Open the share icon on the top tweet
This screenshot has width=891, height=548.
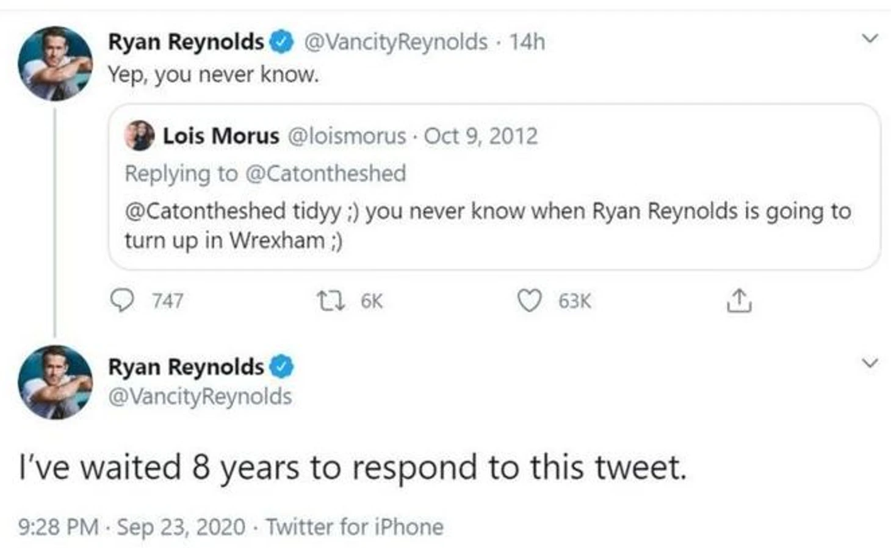(738, 300)
